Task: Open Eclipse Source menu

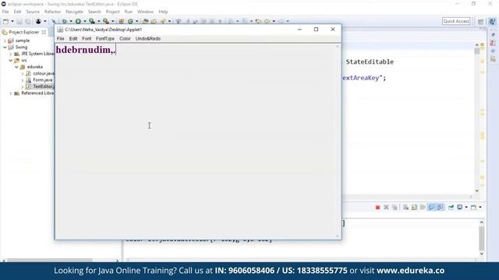Action: click(x=33, y=12)
